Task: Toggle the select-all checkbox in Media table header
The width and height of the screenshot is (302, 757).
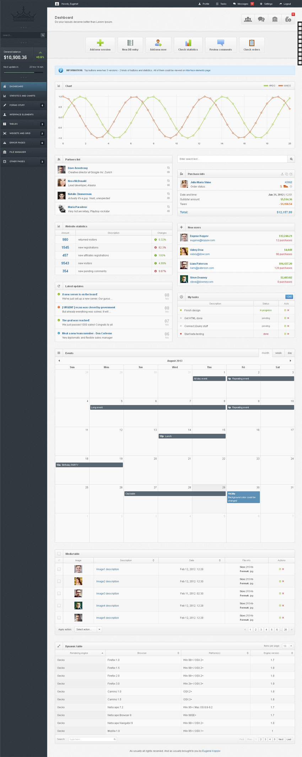Action: click(59, 553)
